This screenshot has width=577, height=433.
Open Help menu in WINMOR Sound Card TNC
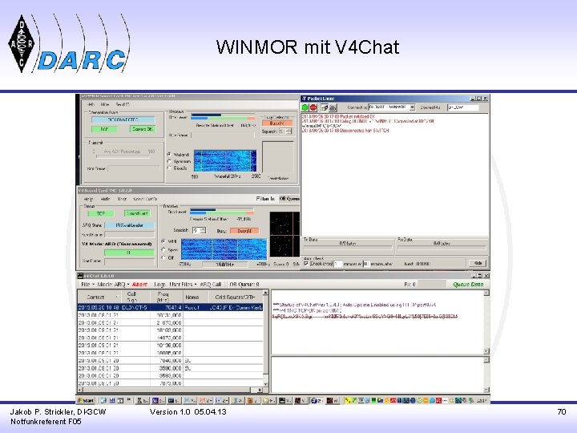91,104
